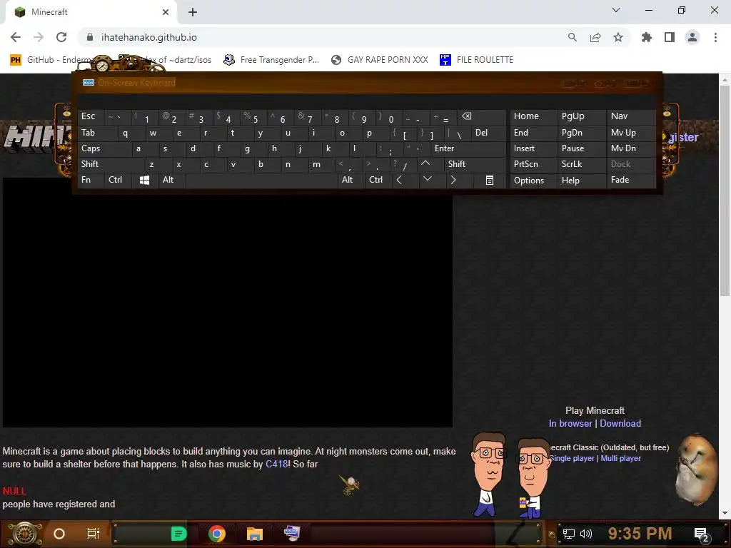Image resolution: width=731 pixels, height=548 pixels.
Task: Toggle Fade on the On-Screen Keyboard
Action: (x=631, y=181)
